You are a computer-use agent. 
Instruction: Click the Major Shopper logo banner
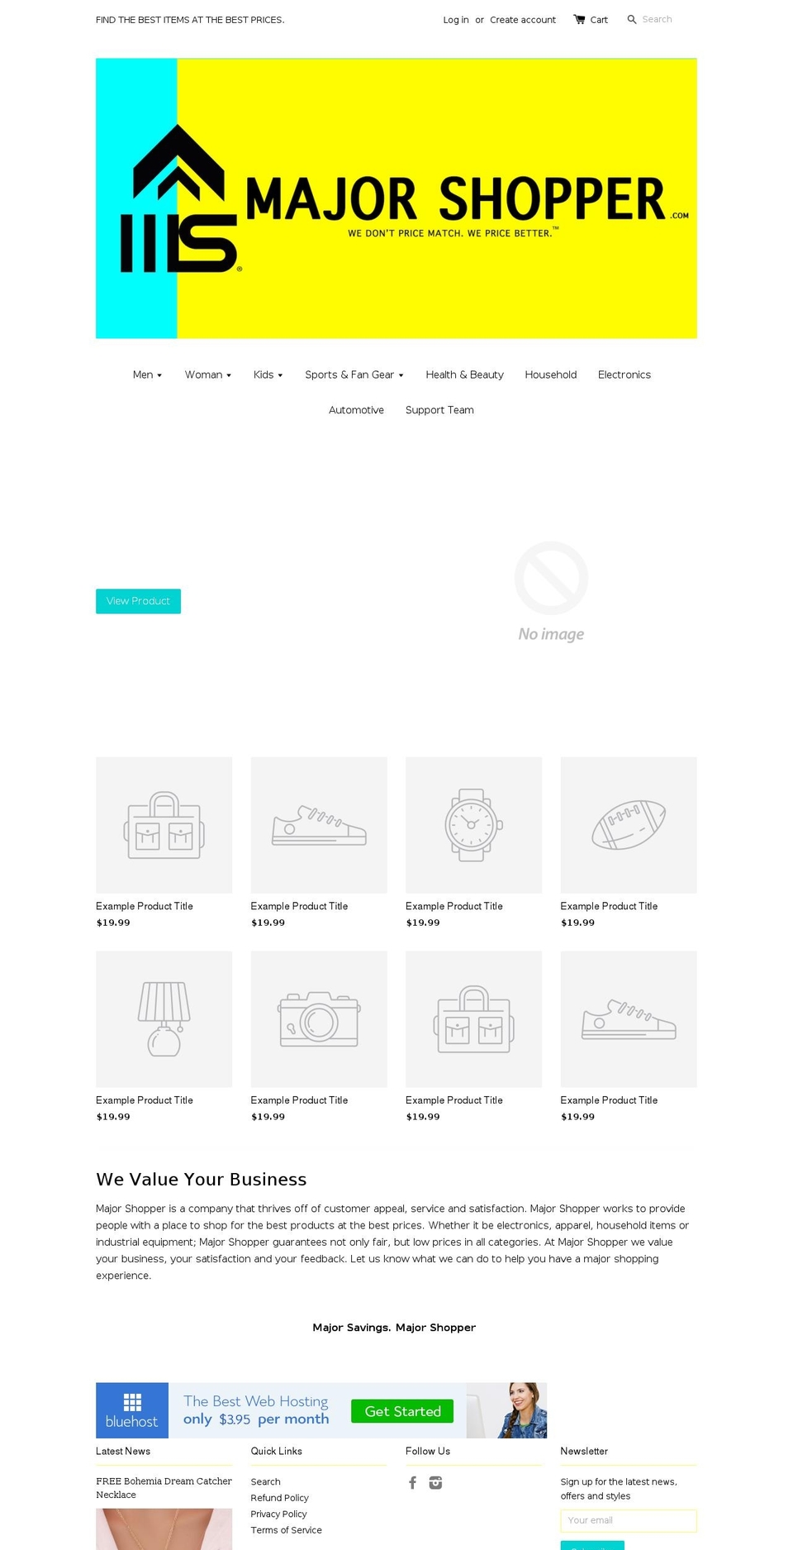[x=396, y=198]
